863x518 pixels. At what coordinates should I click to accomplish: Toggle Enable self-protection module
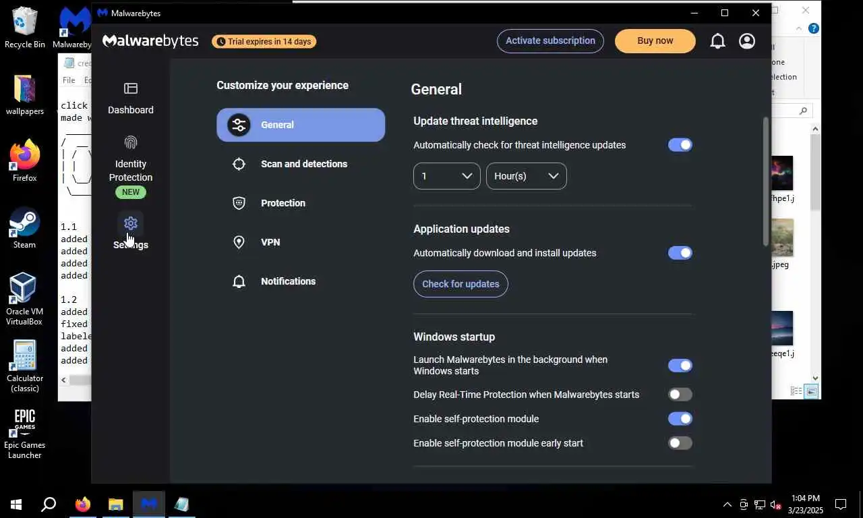680,419
